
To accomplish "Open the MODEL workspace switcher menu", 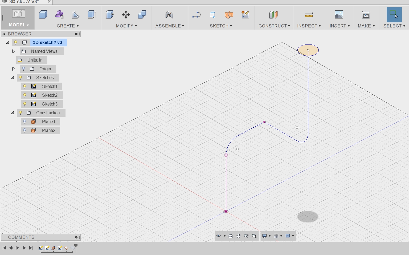I will (18, 25).
